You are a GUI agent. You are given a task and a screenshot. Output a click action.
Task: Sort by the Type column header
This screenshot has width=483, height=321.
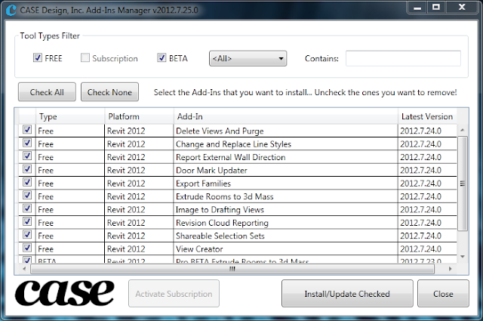[x=70, y=116]
